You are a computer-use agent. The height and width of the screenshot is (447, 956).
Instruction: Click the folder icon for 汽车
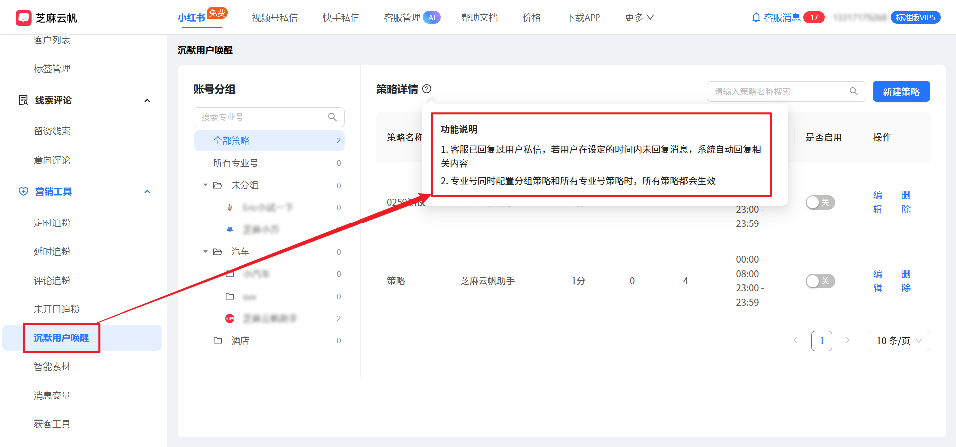[218, 252]
